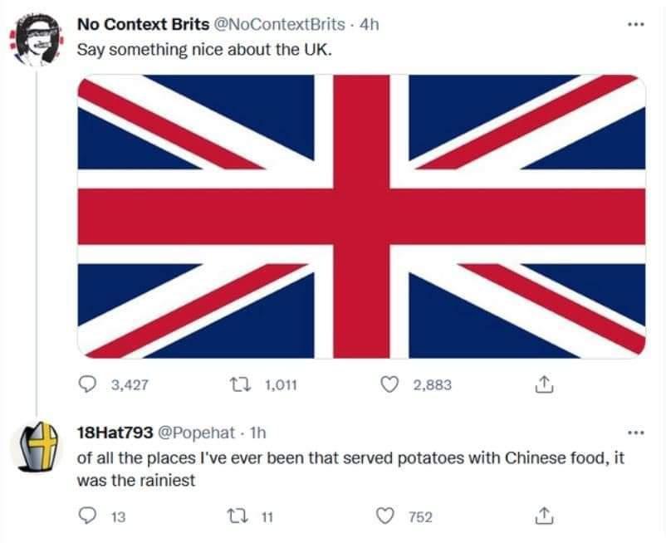Viewport: 666px width, 543px height.
Task: Click the 4h timestamp on first tweet
Action: 367,24
